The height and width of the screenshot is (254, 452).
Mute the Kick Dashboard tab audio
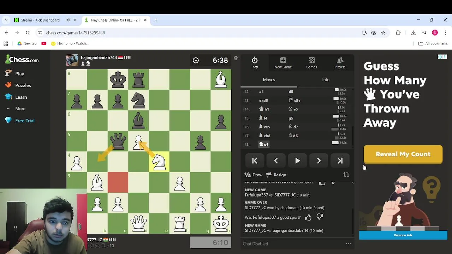pos(68,20)
